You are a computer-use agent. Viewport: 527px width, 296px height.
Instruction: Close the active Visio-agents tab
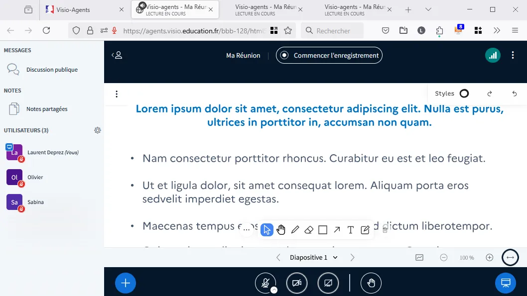(x=211, y=10)
